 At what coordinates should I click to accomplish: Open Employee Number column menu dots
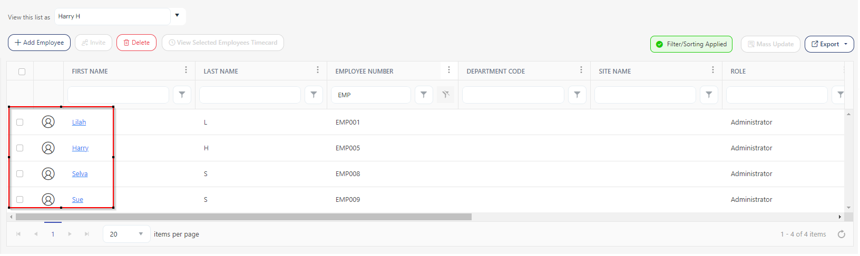tap(449, 70)
